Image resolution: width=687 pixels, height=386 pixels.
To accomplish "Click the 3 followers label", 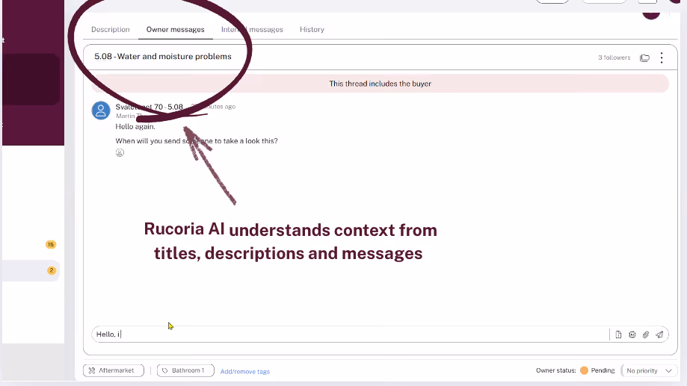I will (x=614, y=57).
